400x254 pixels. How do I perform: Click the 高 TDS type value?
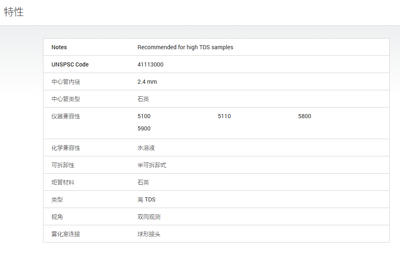pos(146,199)
